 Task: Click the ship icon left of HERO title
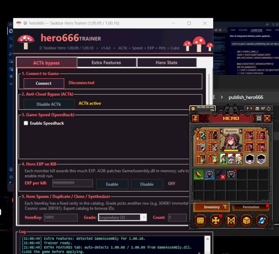(195, 118)
